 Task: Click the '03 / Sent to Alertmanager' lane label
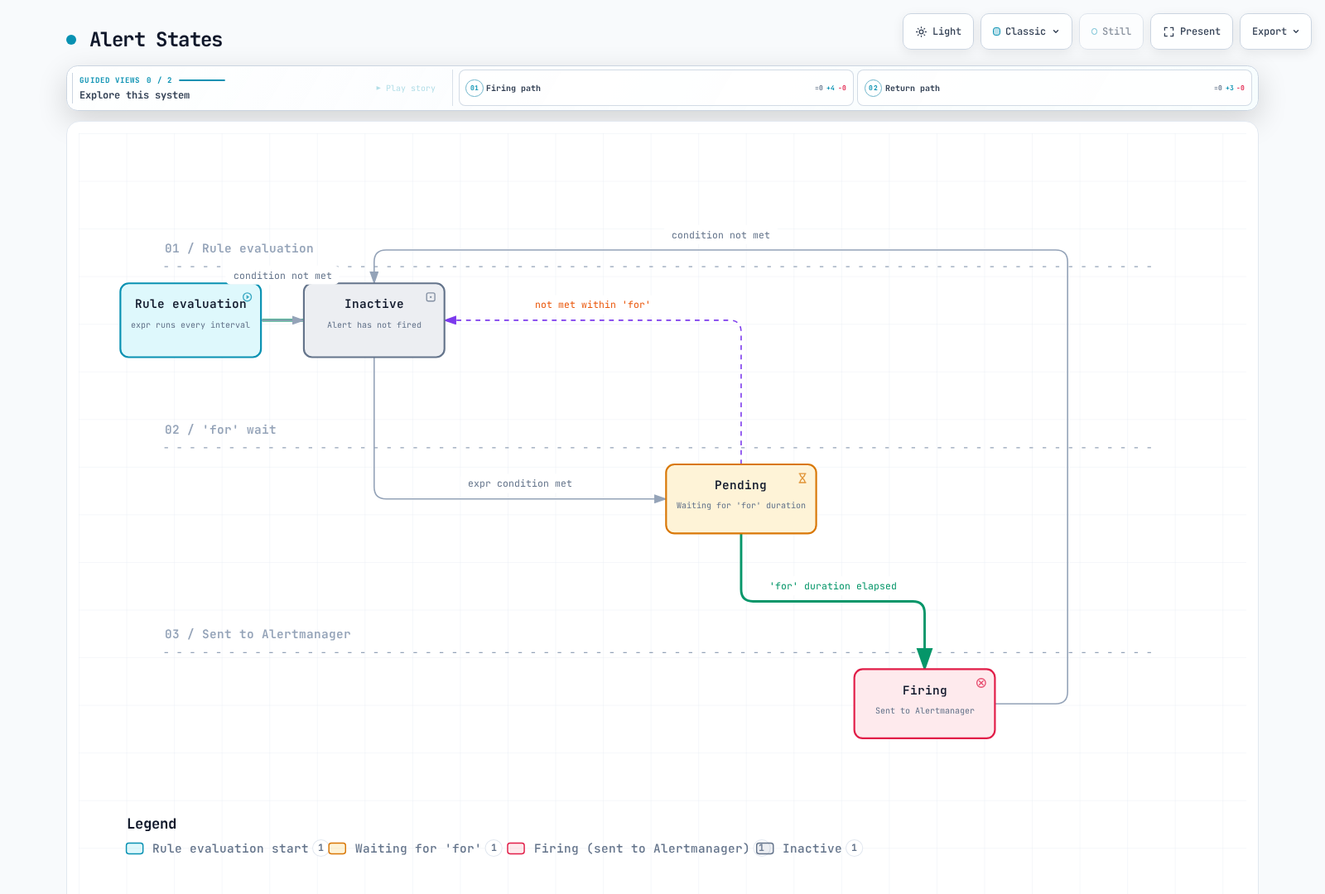click(x=258, y=634)
